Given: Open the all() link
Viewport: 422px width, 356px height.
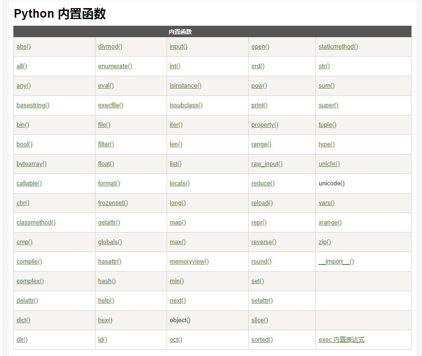Looking at the screenshot, I should click(21, 66).
